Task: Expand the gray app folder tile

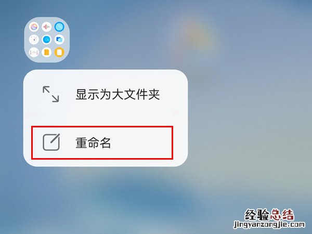Action: click(x=47, y=40)
